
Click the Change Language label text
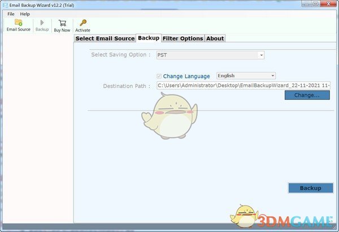[x=186, y=76]
